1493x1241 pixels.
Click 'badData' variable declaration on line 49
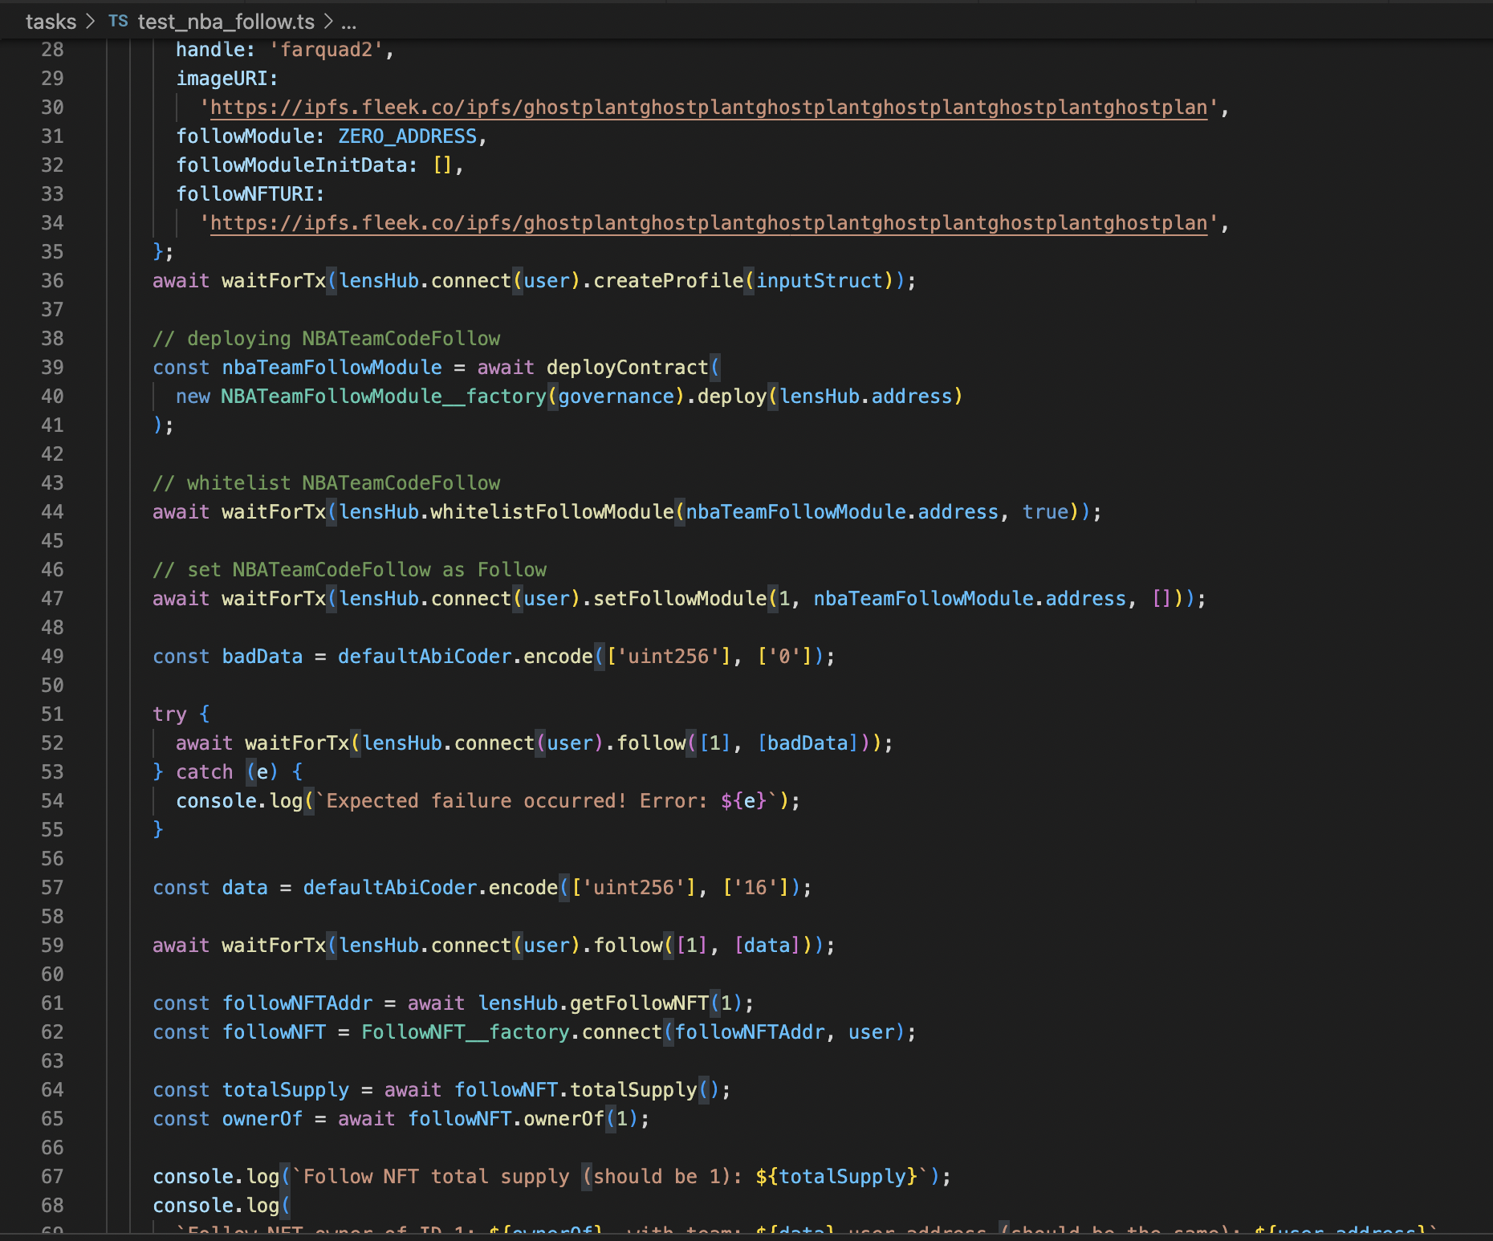262,657
